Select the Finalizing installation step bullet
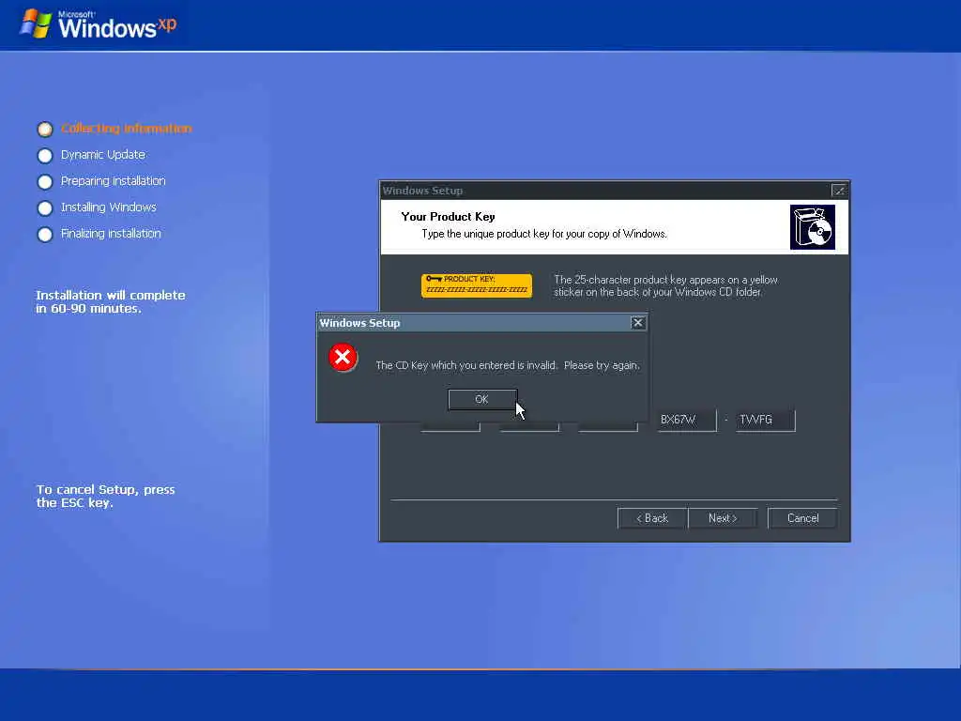This screenshot has width=961, height=721. point(45,234)
